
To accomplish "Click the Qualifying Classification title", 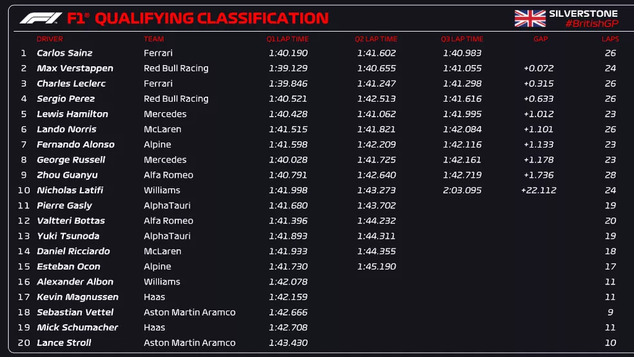I will click(211, 18).
